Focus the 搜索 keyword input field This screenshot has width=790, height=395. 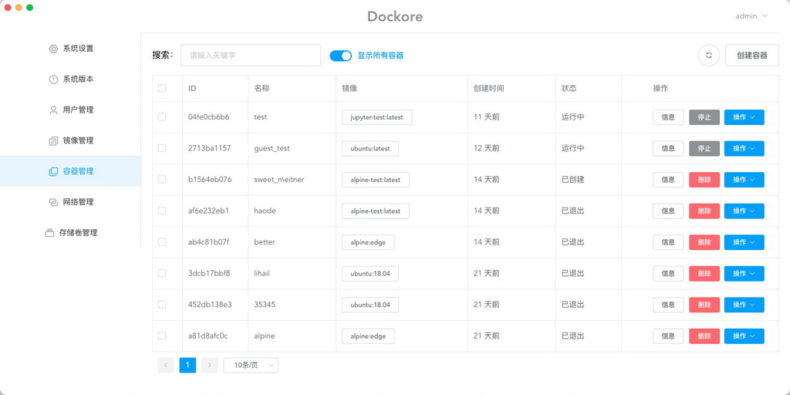coord(251,56)
